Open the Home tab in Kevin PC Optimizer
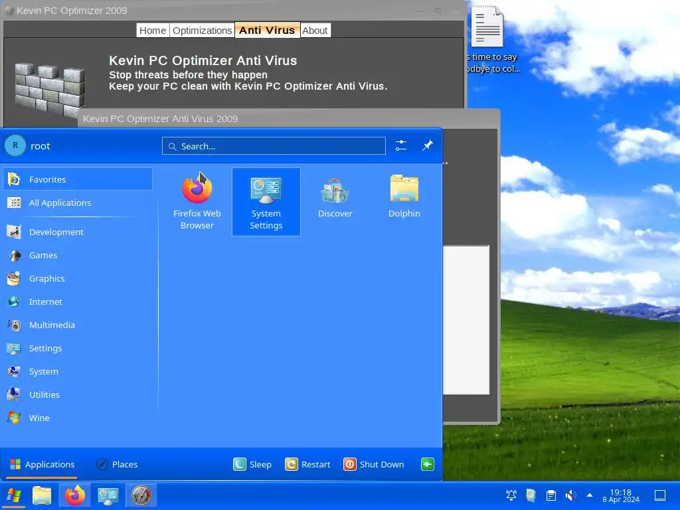The image size is (680, 510). [x=153, y=31]
